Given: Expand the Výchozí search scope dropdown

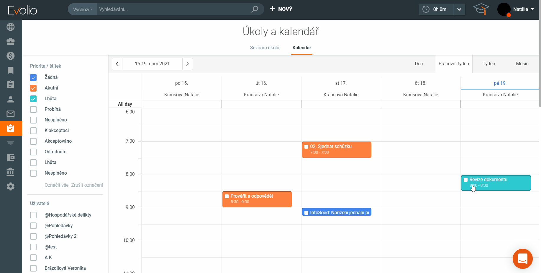Looking at the screenshot, I should [x=83, y=9].
